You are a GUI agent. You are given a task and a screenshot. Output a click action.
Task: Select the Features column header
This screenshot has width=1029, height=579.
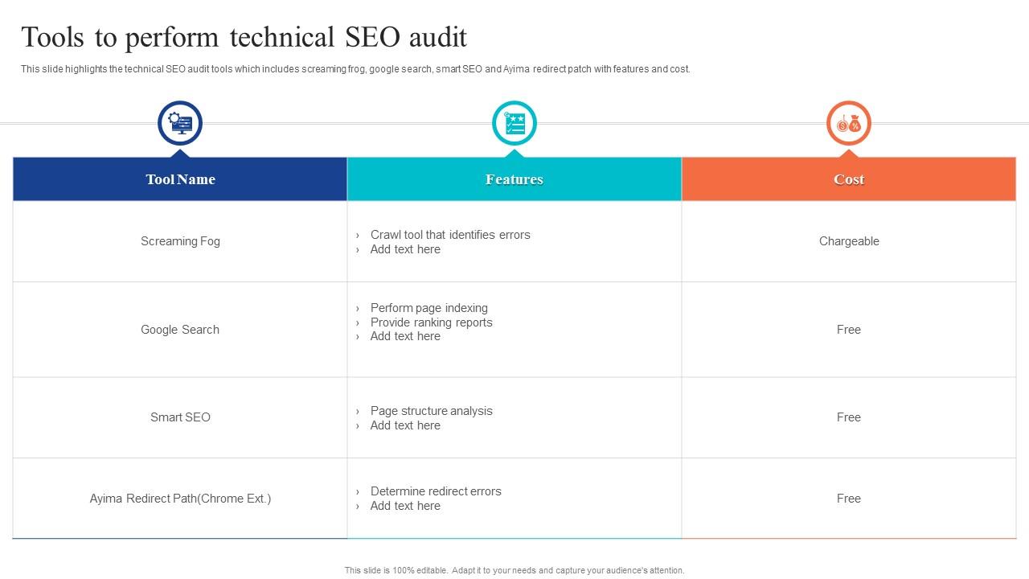[x=514, y=179]
